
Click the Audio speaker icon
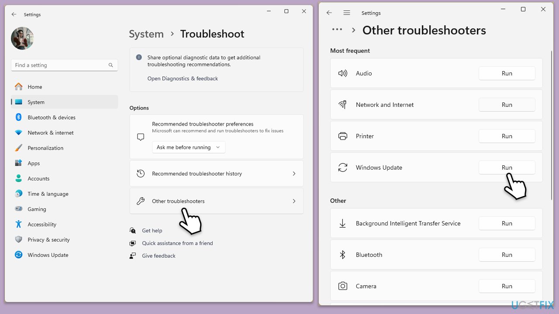tap(343, 73)
